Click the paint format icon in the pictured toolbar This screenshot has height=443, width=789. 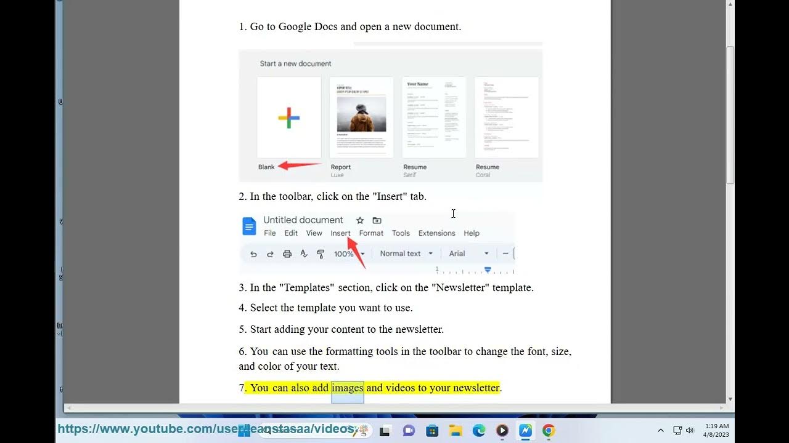click(x=321, y=253)
